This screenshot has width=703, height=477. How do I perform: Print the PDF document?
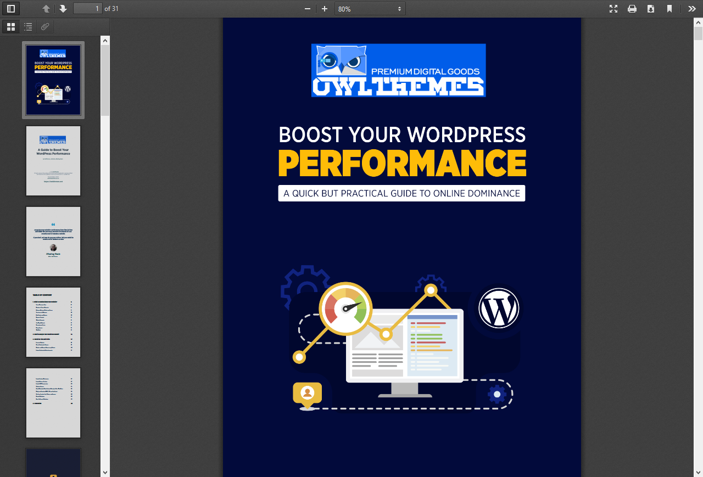tap(632, 8)
